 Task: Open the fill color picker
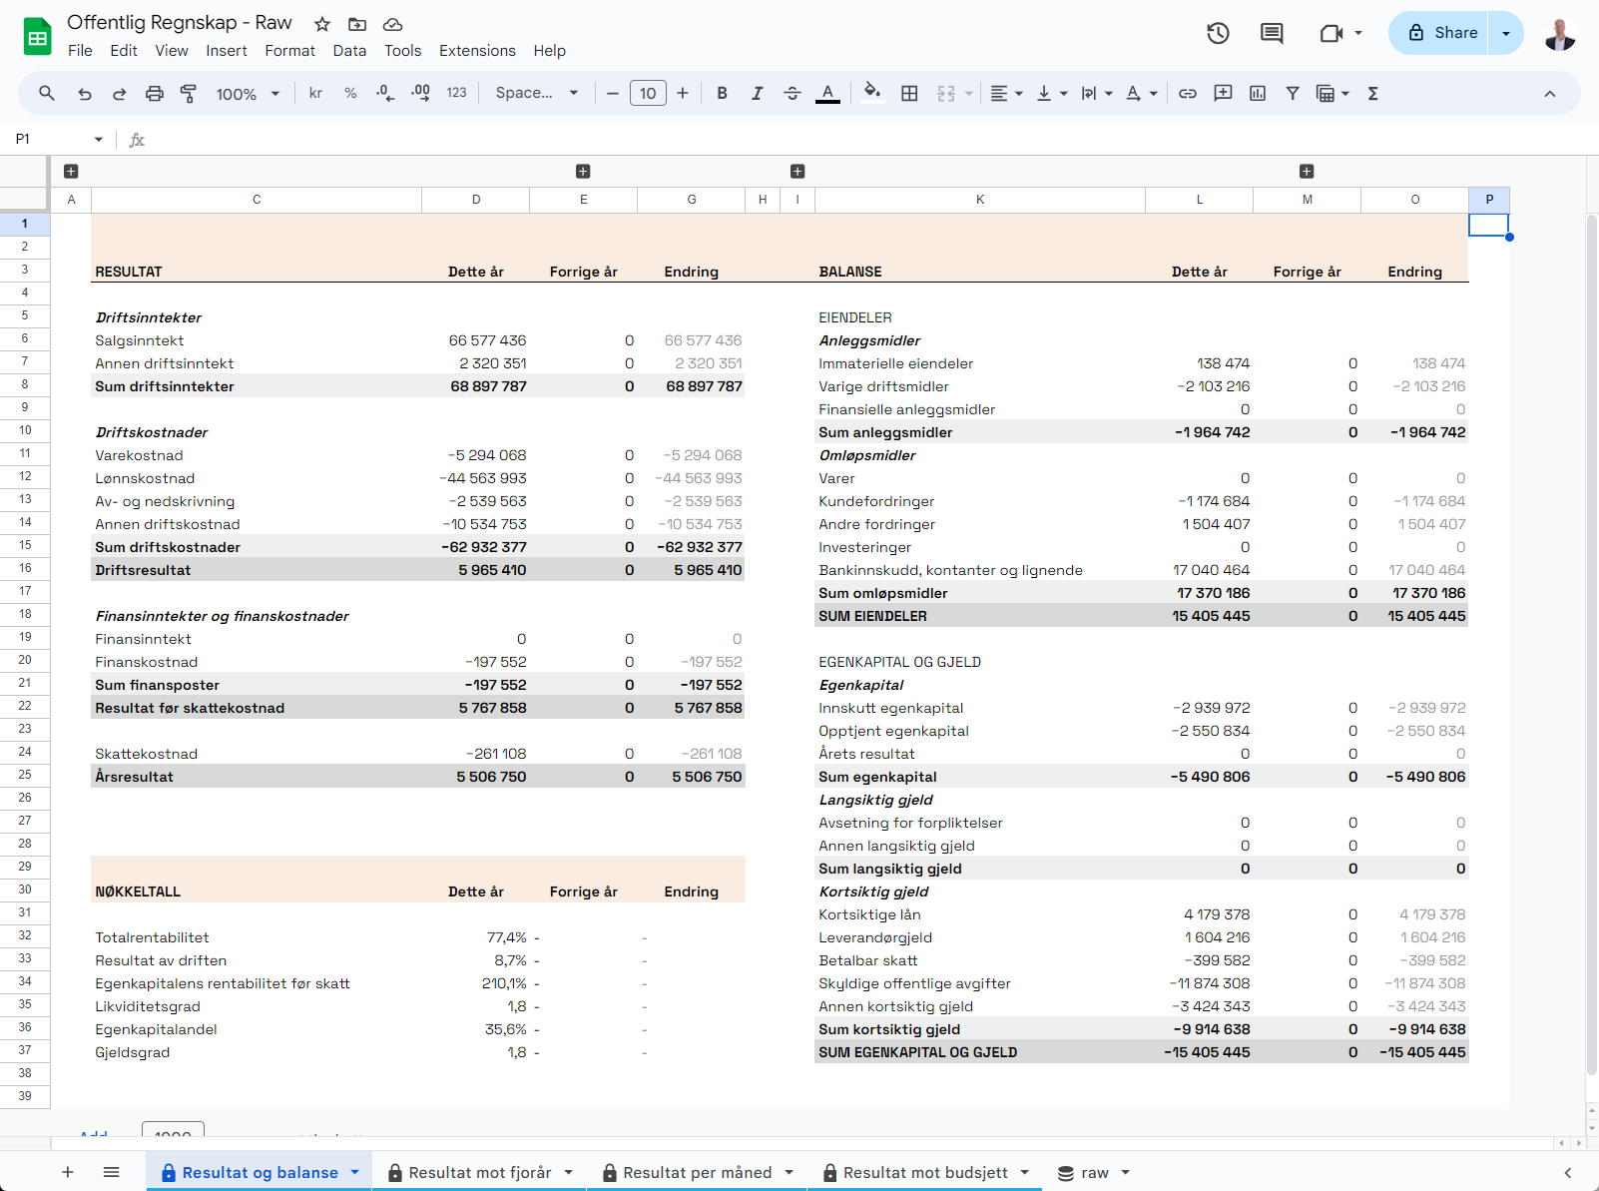pos(872,93)
